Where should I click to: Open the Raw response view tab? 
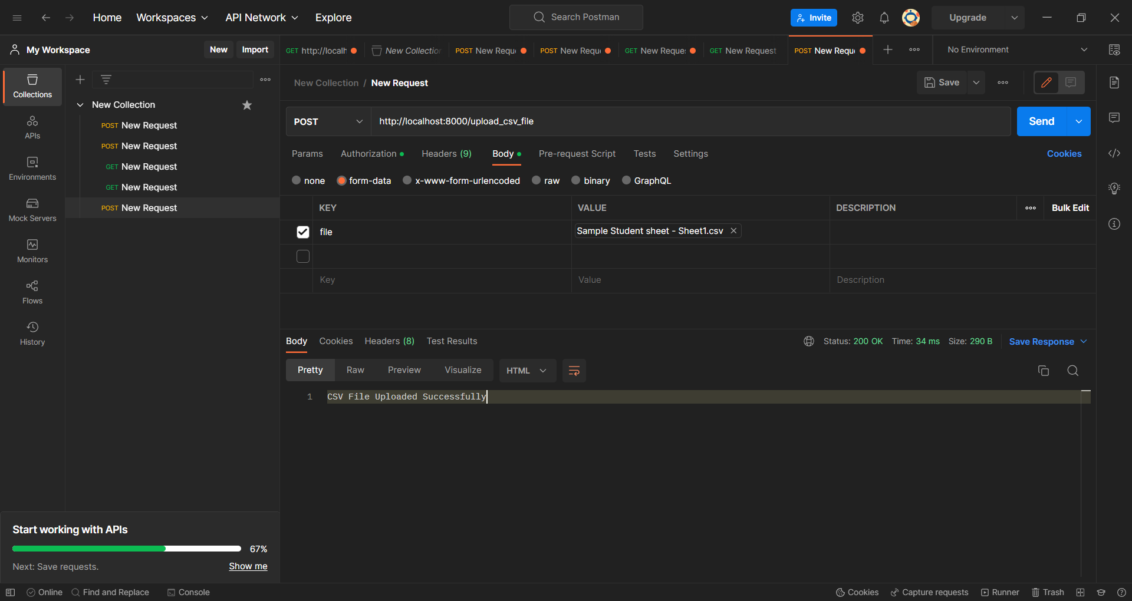[355, 370]
